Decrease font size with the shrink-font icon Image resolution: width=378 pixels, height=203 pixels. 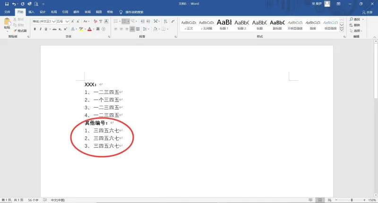(78, 21)
